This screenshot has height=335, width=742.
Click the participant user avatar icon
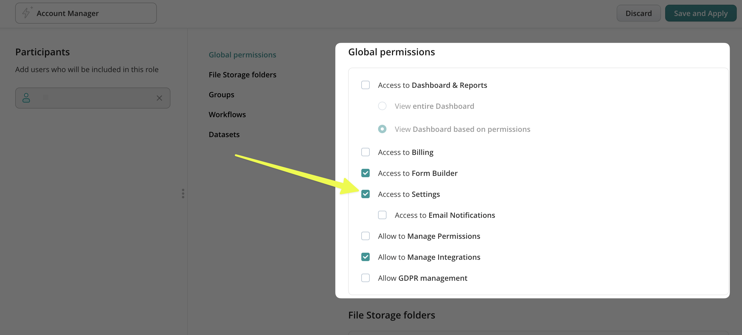point(26,98)
